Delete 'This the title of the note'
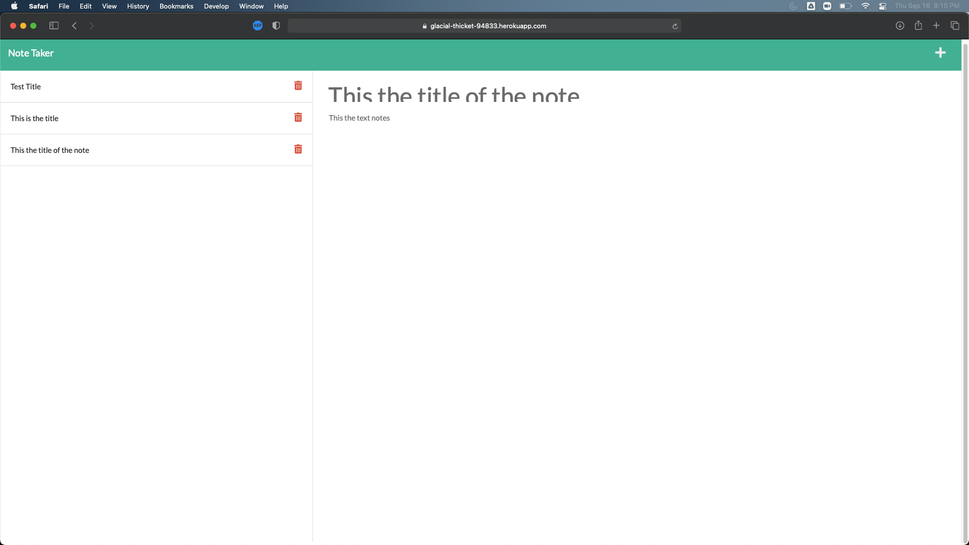The height and width of the screenshot is (545, 969). click(x=298, y=149)
